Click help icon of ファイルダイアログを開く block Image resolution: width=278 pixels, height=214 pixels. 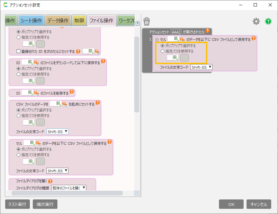tap(50, 181)
